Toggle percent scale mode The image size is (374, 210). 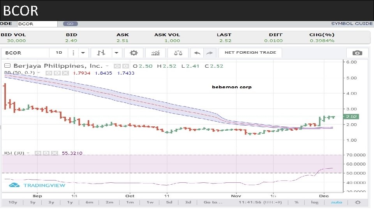pyautogui.click(x=296, y=202)
